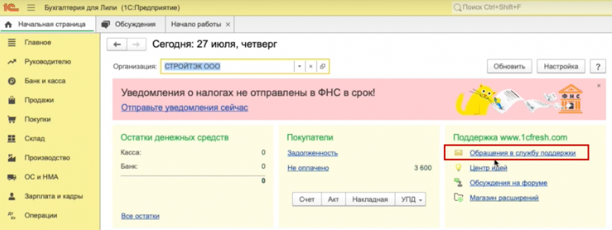Image resolution: width=612 pixels, height=230 pixels.
Task: Switch to the Начало работы tab
Action: (x=200, y=24)
